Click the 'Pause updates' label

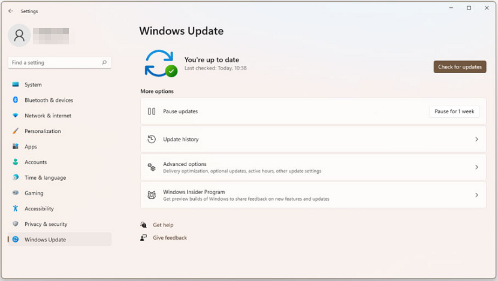[x=180, y=111]
